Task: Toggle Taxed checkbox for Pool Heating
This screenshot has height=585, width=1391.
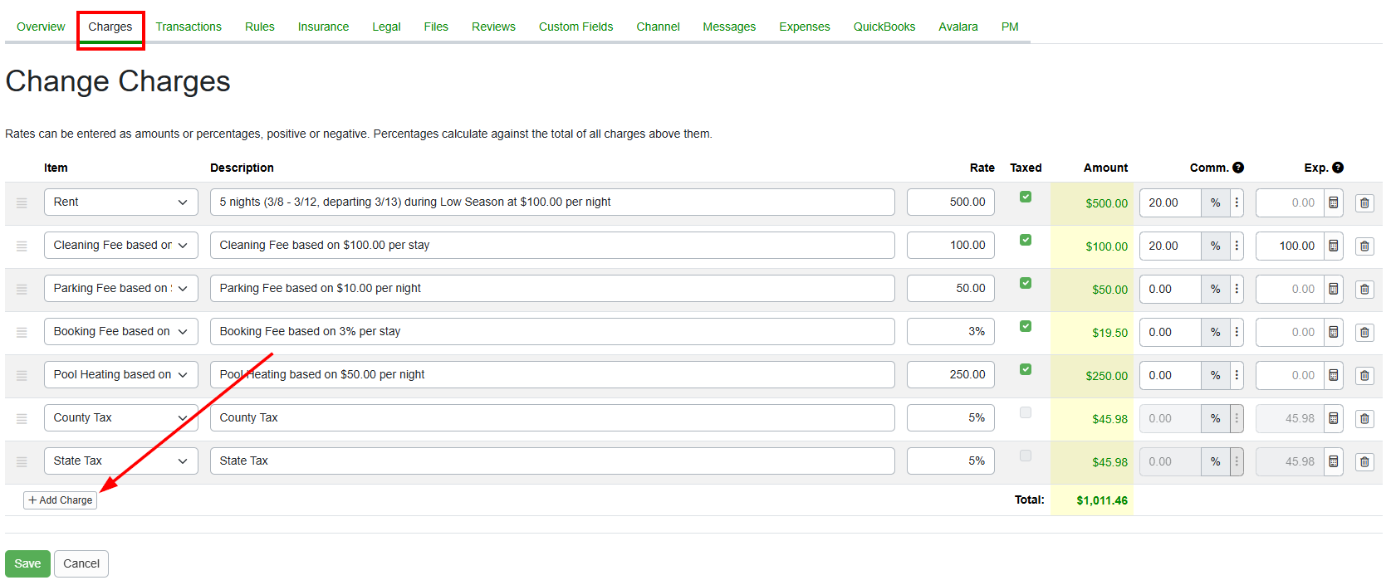Action: (x=1026, y=369)
